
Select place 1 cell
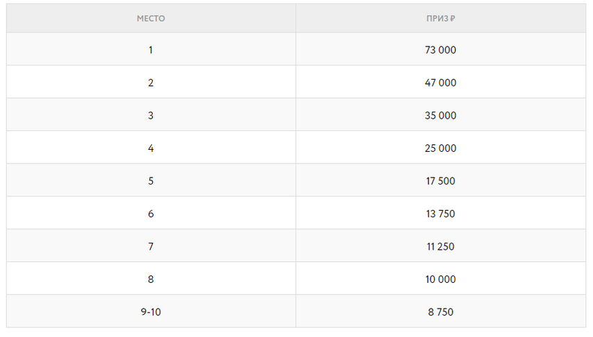pos(151,49)
